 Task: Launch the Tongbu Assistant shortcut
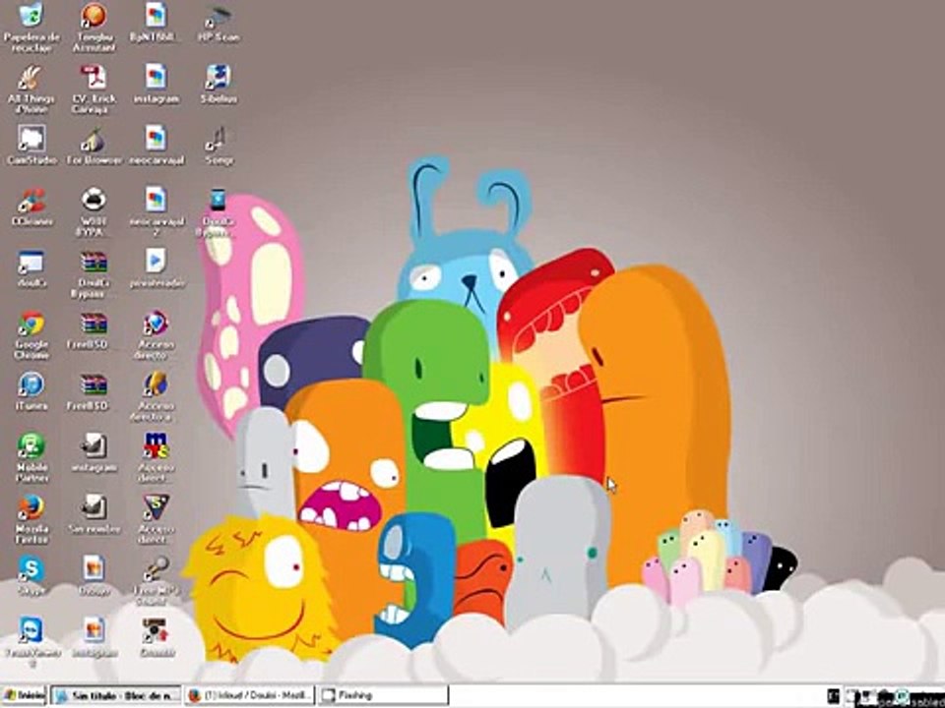pos(94,26)
